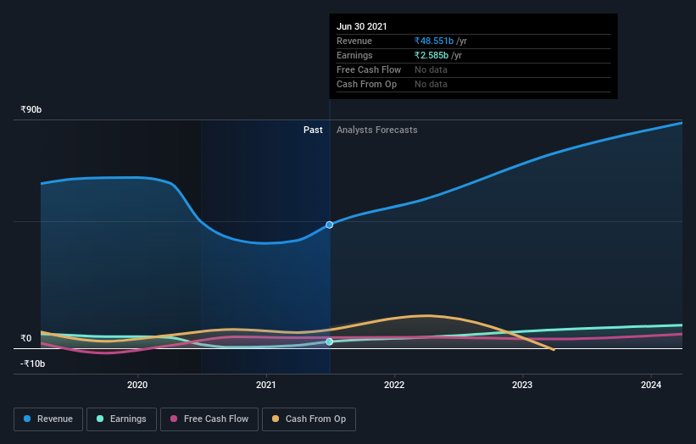Click the Earnings row label in tooltip
The height and width of the screenshot is (444, 696).
pyautogui.click(x=354, y=55)
